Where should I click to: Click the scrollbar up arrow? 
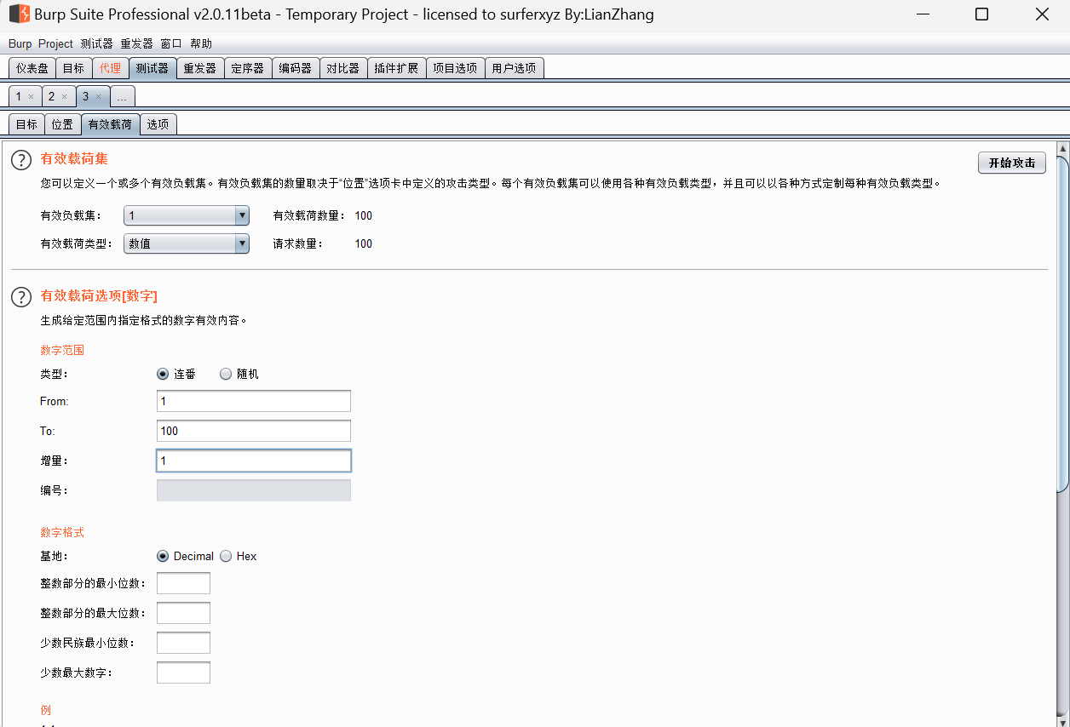1062,150
